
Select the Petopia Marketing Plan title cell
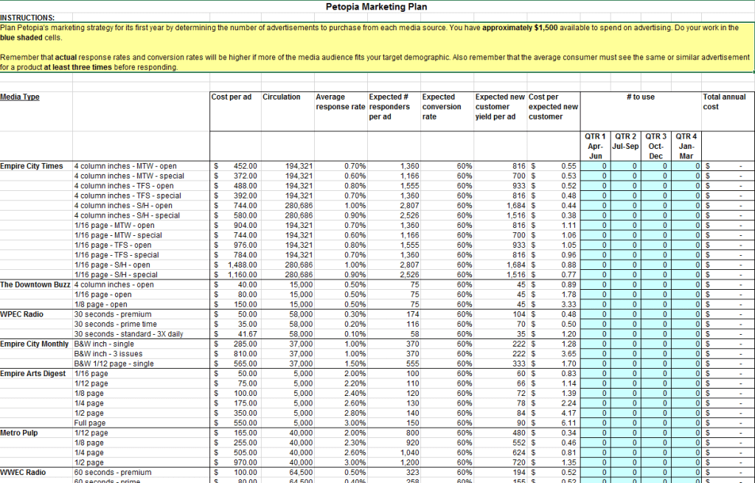point(377,7)
